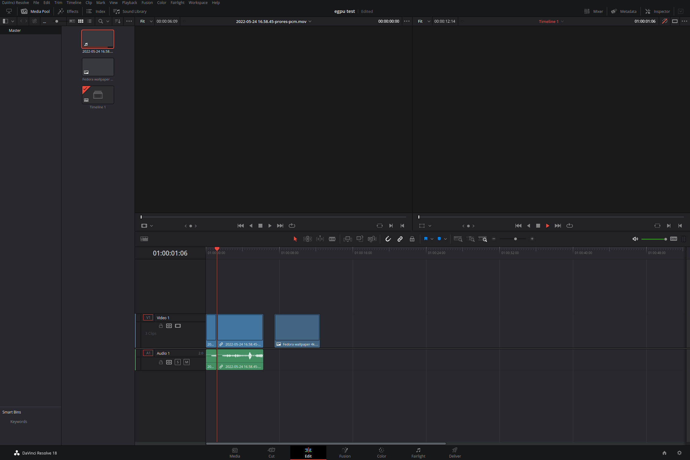
Task: Select the Fedora wallpaper thumbnail
Action: [98, 67]
